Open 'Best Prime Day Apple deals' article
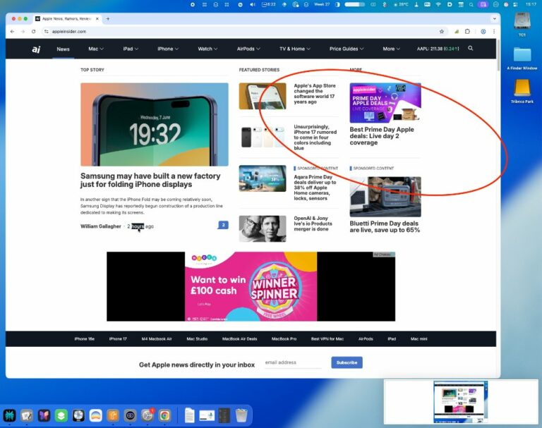This screenshot has width=542, height=428. point(382,136)
